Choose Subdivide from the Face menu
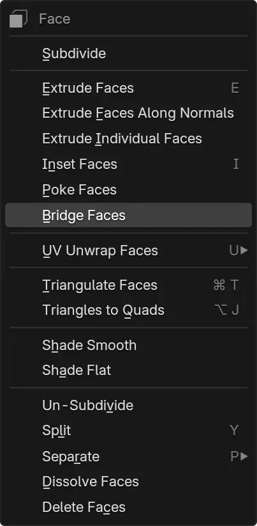 128,53
